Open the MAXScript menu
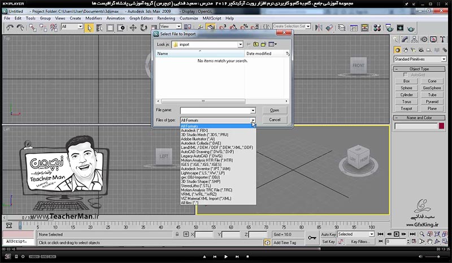 211,18
